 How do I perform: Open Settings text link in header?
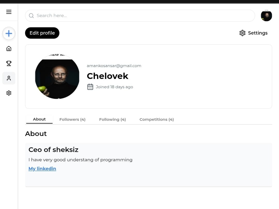click(258, 33)
